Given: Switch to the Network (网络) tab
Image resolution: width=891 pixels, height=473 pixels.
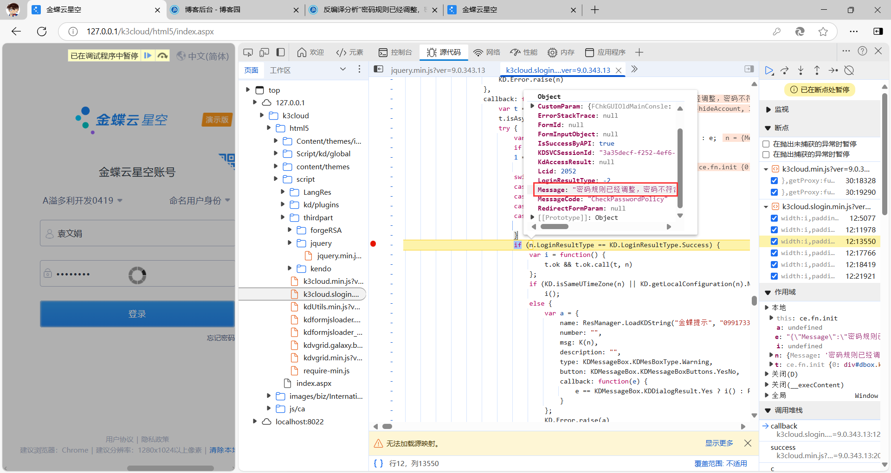Looking at the screenshot, I should click(487, 52).
